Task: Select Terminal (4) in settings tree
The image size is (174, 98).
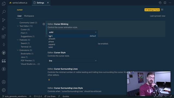Action: tap(26, 47)
